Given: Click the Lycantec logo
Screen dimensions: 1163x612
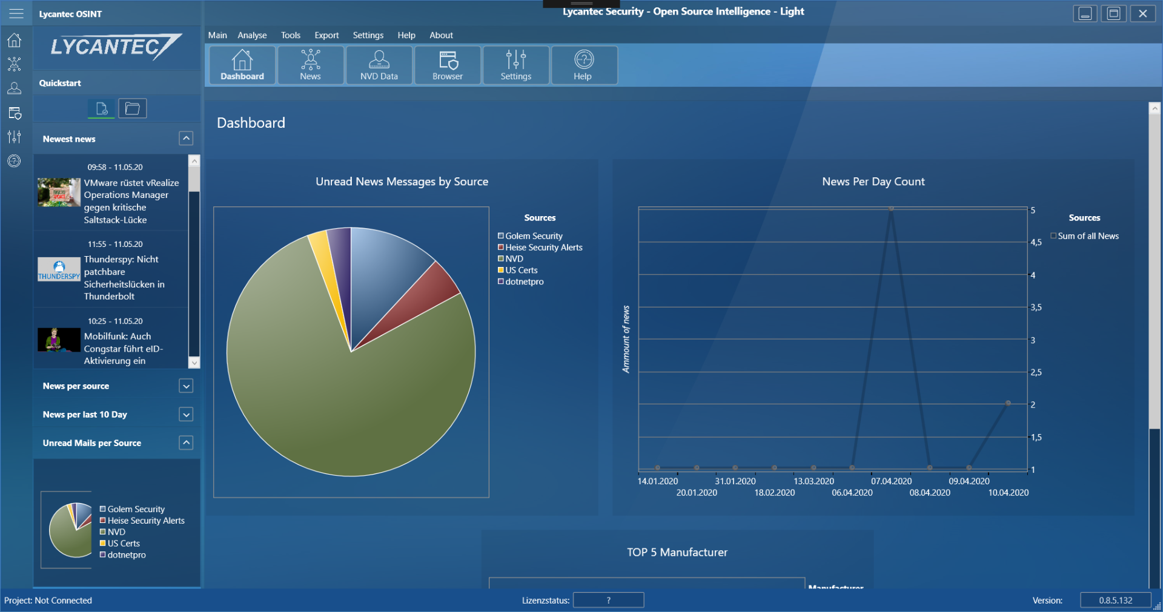Looking at the screenshot, I should pos(116,47).
